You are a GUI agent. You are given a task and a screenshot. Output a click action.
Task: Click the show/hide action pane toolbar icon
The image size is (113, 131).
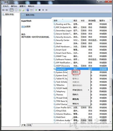pos(31,10)
